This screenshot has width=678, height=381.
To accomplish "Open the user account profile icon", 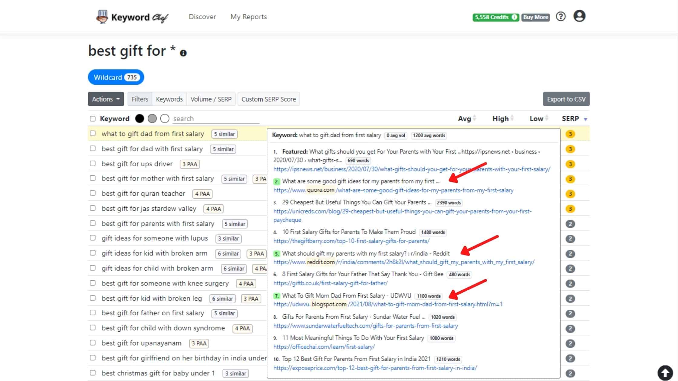I will [x=579, y=16].
